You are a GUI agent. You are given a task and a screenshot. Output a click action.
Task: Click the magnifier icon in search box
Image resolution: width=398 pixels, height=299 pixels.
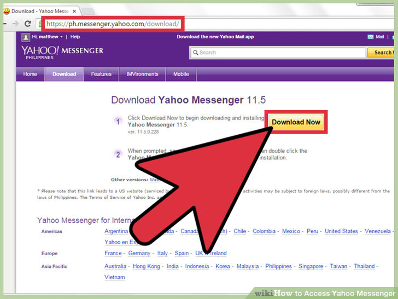196,53
